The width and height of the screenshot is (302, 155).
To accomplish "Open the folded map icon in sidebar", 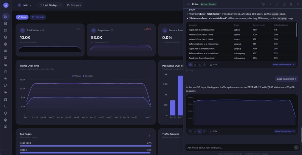I will point(6,30).
